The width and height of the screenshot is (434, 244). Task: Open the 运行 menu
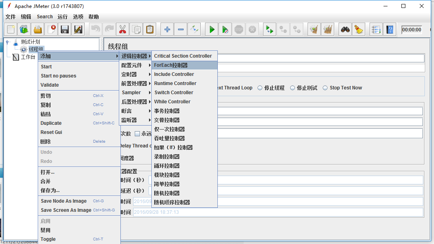click(62, 17)
